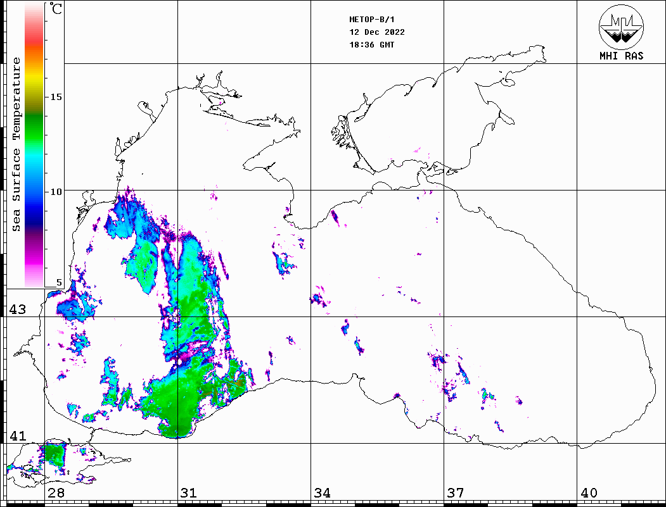Click latitude label 41

coord(17,436)
